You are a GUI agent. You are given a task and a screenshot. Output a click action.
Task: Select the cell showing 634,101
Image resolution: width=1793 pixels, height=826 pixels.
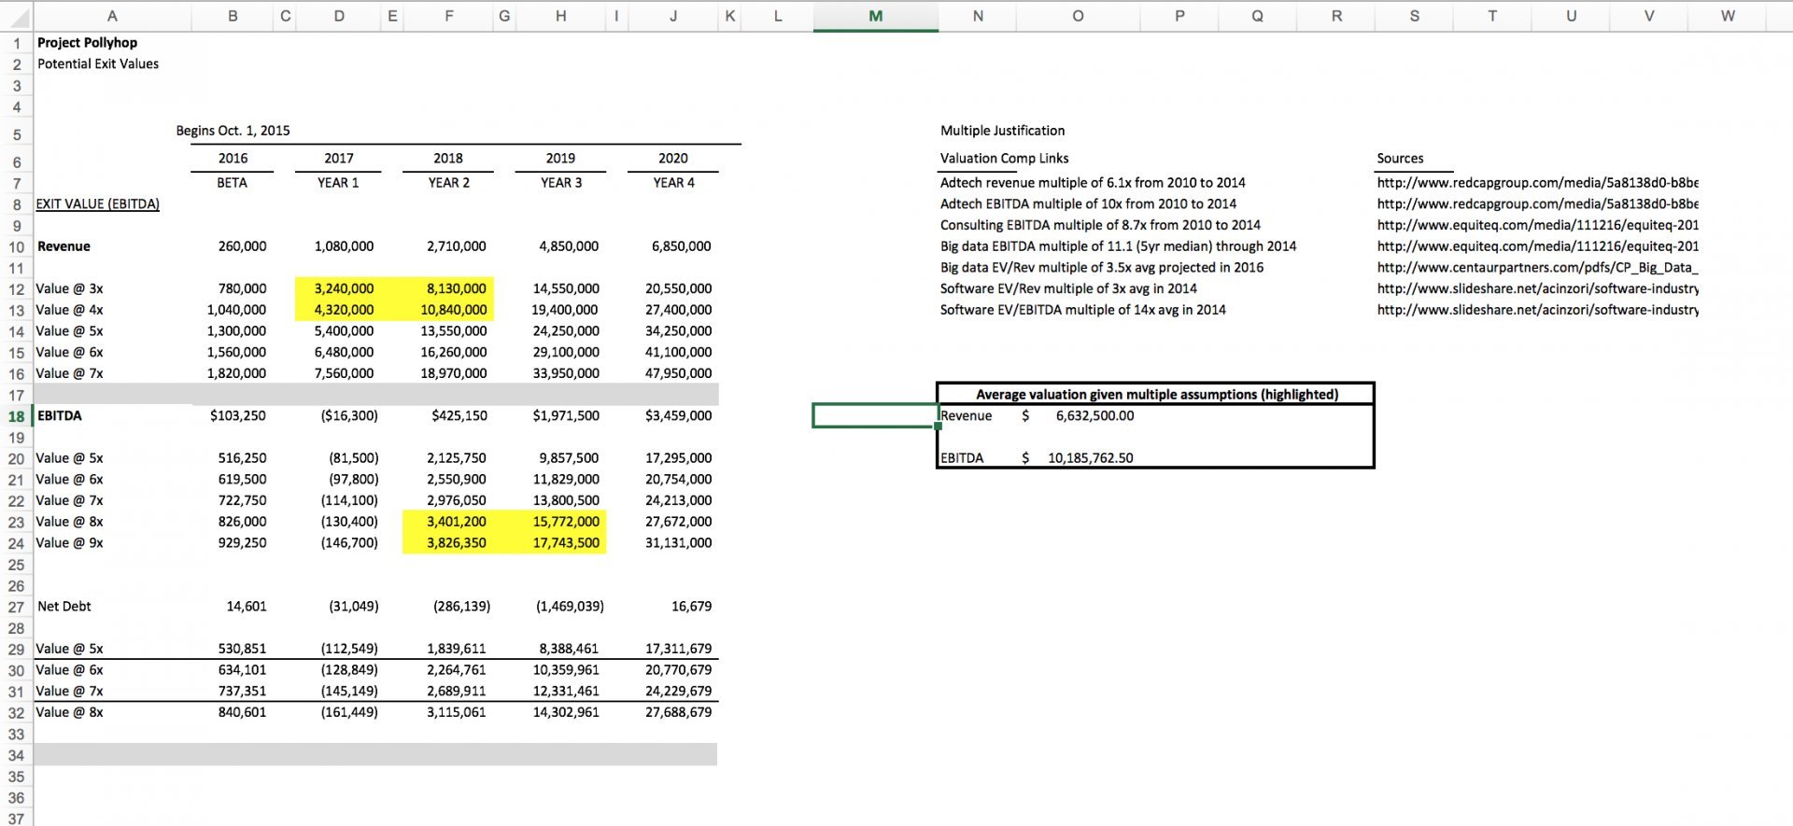point(242,670)
